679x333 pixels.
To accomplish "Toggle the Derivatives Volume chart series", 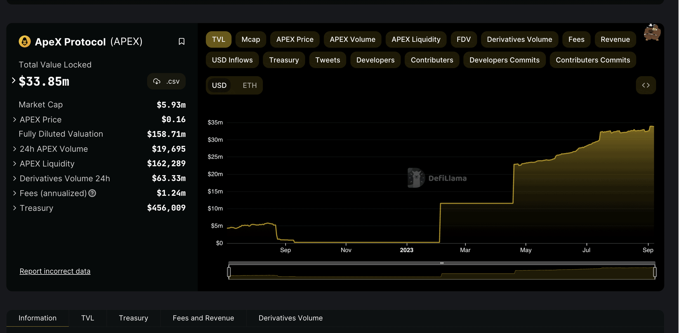I will (x=519, y=40).
